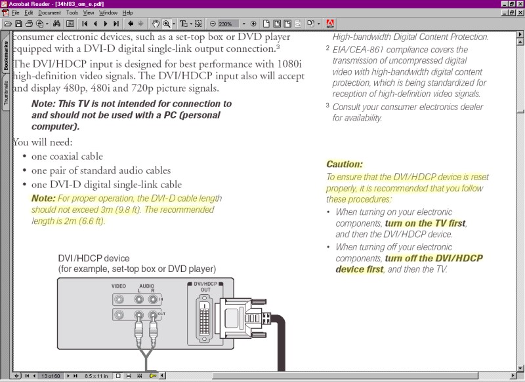Screen dimensions: 525x382
Task: Click the 13 of 60 page number field
Action: (51, 376)
